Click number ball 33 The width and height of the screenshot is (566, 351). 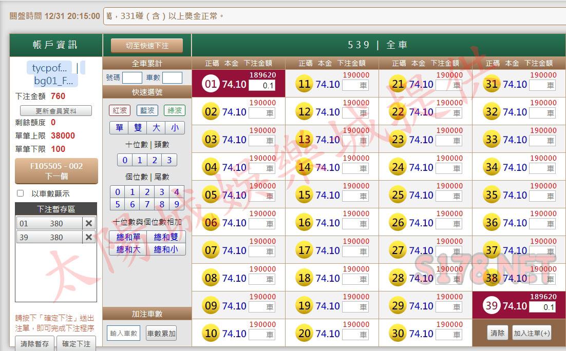[492, 140]
